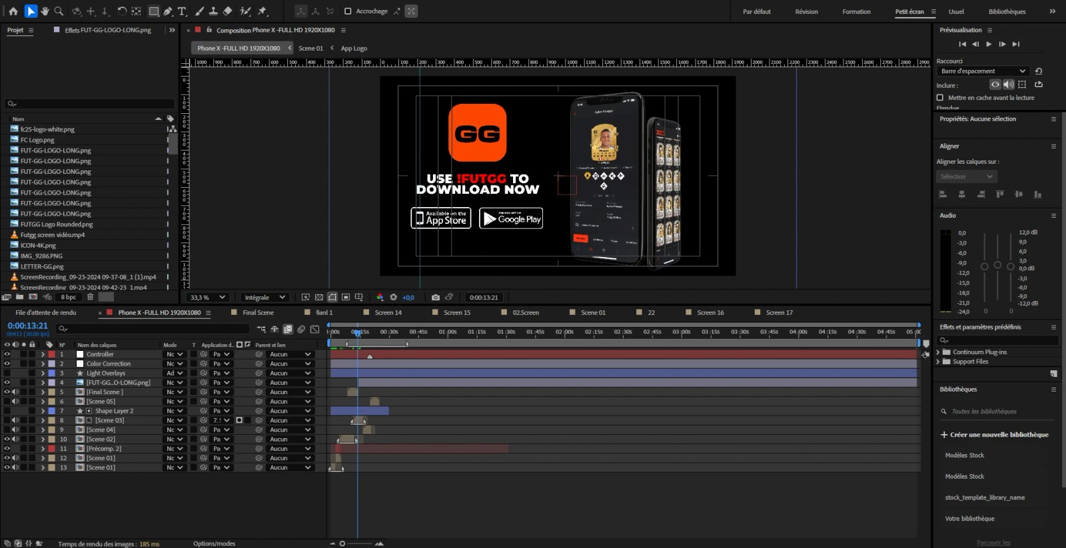Choose the Eraser tool
The image size is (1066, 548).
227,11
